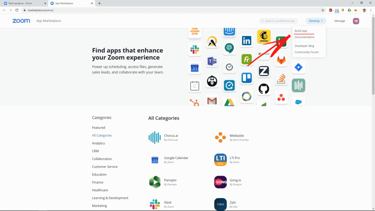Screen dimensions: 375x211
Task: Expand the Develop dropdown
Action: click(x=316, y=21)
